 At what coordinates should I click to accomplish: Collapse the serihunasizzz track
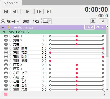point(3,27)
